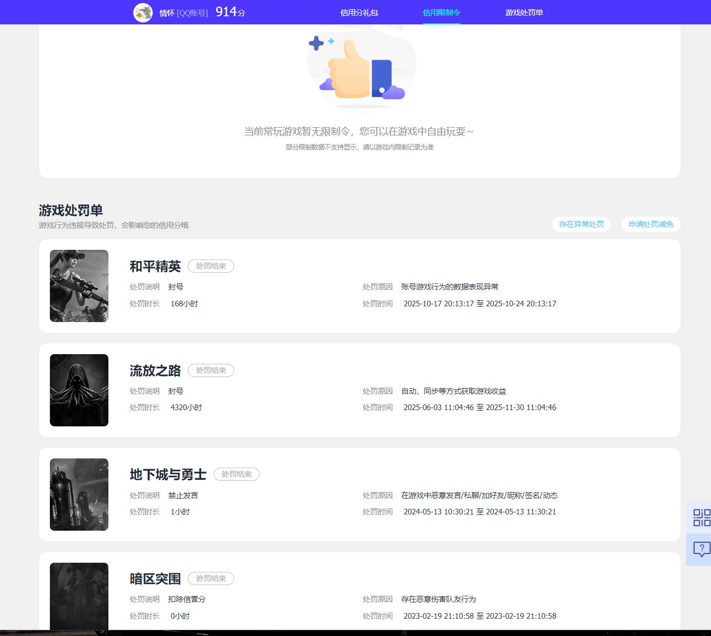Click the 存在异常处罚 button
The image size is (711, 636).
[x=581, y=224]
